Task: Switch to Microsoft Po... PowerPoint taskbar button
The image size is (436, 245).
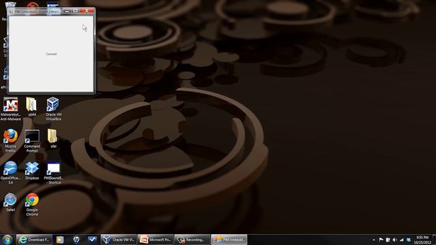Action: click(155, 240)
